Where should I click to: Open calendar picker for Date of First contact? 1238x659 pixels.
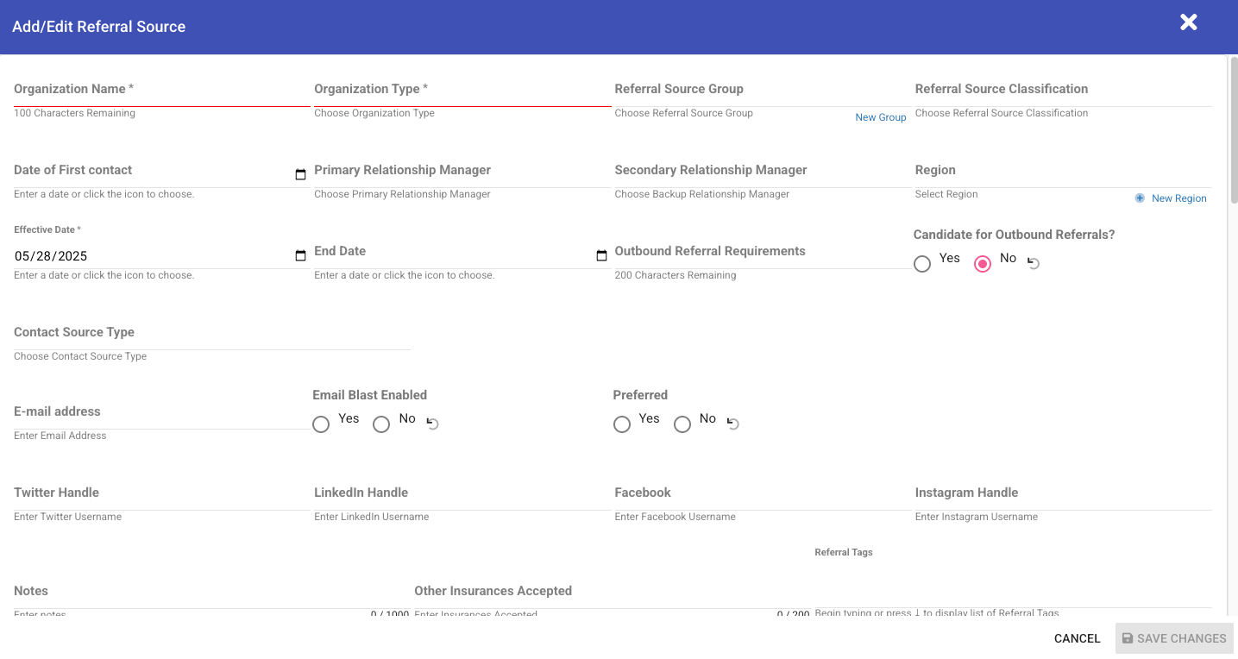[300, 175]
